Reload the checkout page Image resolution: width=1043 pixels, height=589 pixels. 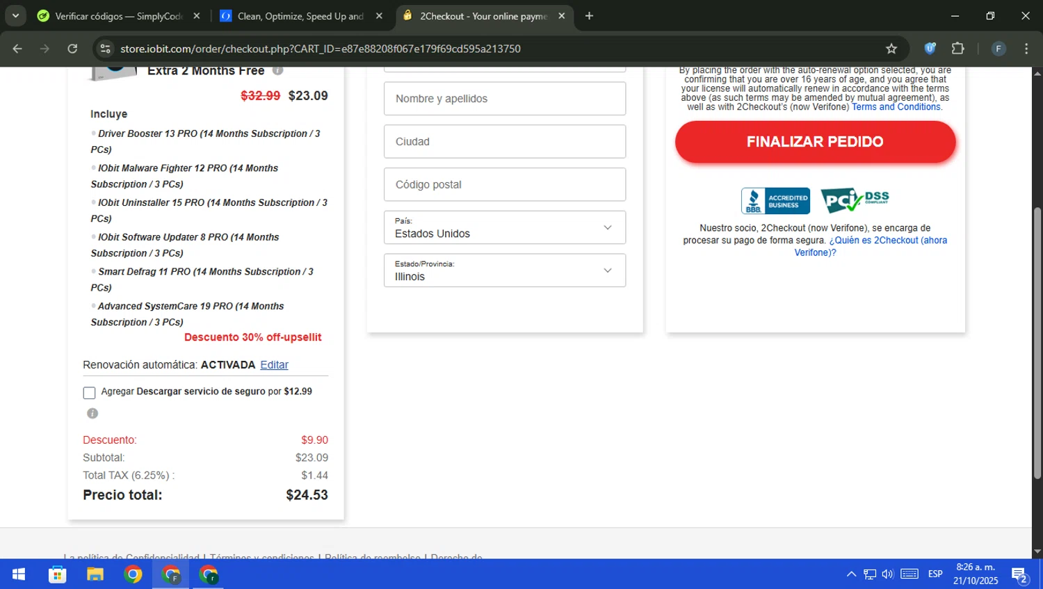click(x=72, y=49)
